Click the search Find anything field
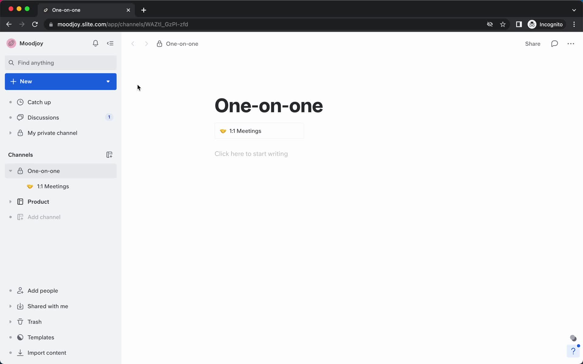The height and width of the screenshot is (364, 583). tap(61, 62)
